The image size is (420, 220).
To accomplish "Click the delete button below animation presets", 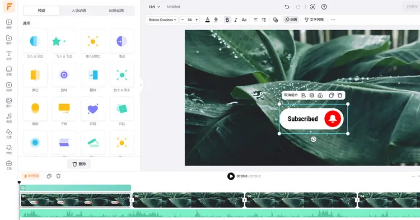I will pos(79,164).
